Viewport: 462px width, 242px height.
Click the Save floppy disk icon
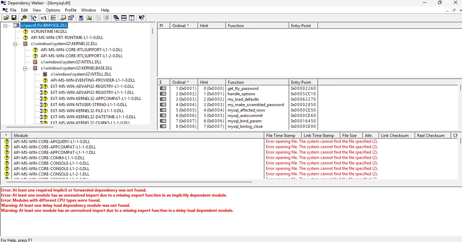click(x=14, y=18)
